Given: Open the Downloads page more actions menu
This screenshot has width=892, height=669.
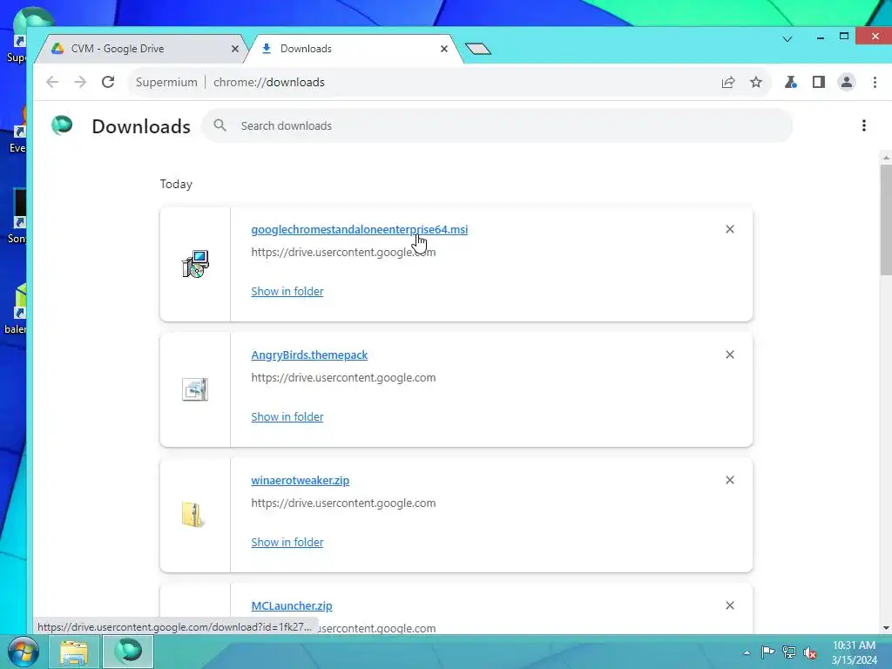Looking at the screenshot, I should (x=863, y=125).
